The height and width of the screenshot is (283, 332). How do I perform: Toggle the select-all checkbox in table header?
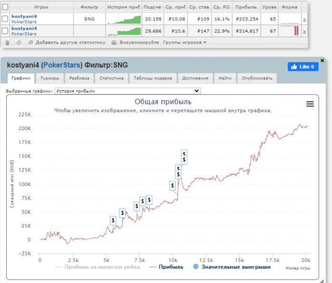(5, 7)
